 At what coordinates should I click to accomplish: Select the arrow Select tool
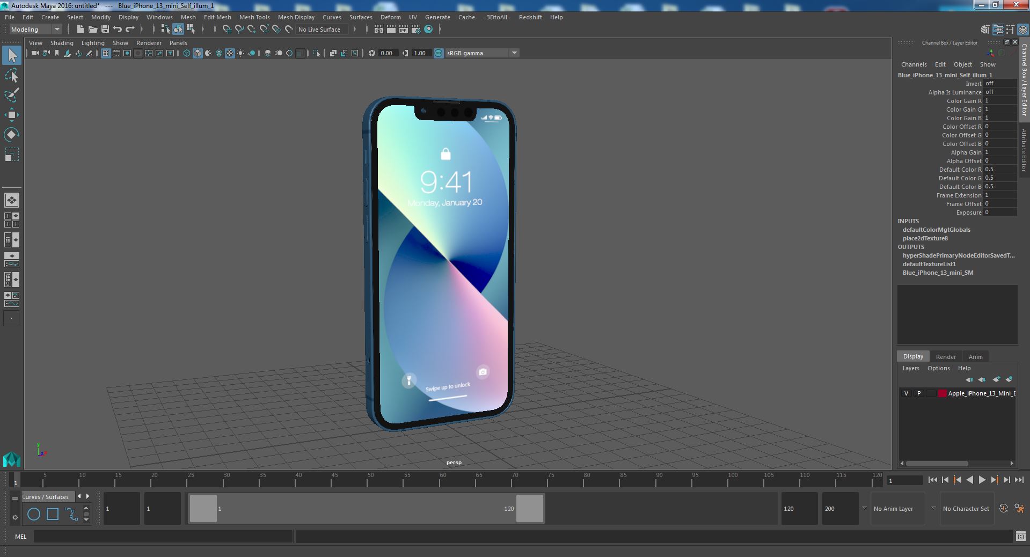12,55
